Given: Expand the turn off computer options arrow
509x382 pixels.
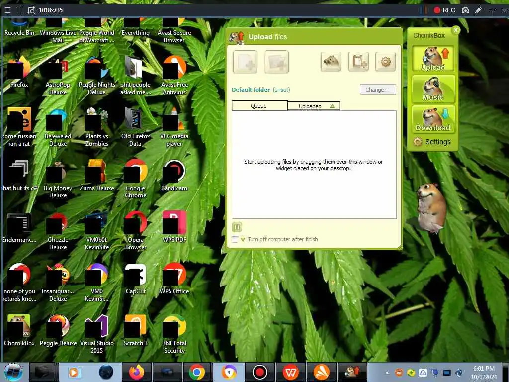Looking at the screenshot, I should point(243,240).
